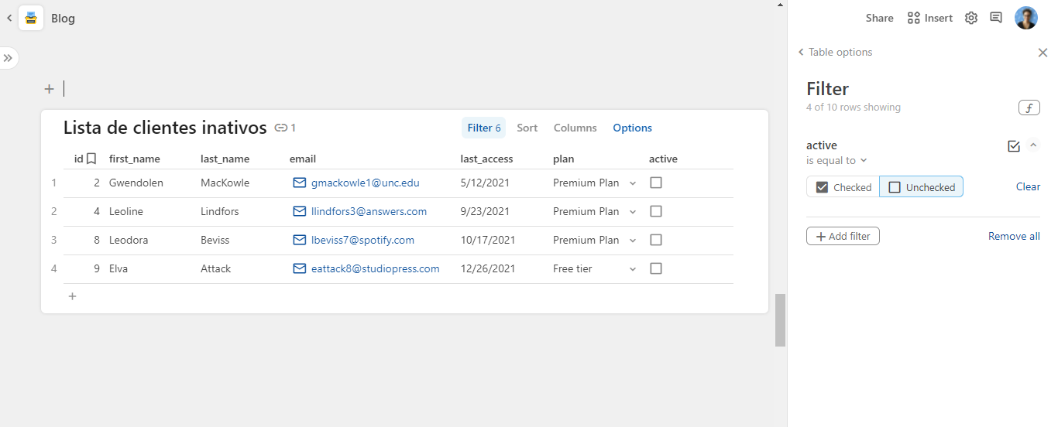Open the Sort tab
The image size is (1058, 427).
(527, 128)
